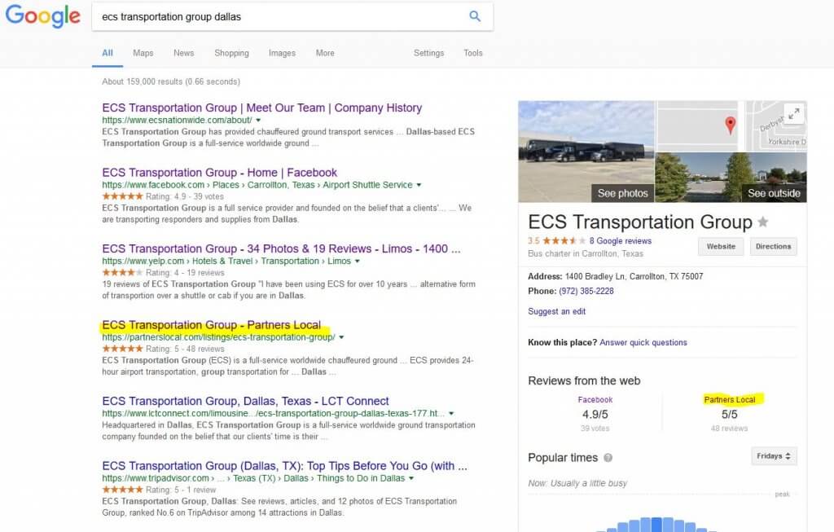This screenshot has width=834, height=532.
Task: Expand the map with the fullscreen icon
Action: 792,114
